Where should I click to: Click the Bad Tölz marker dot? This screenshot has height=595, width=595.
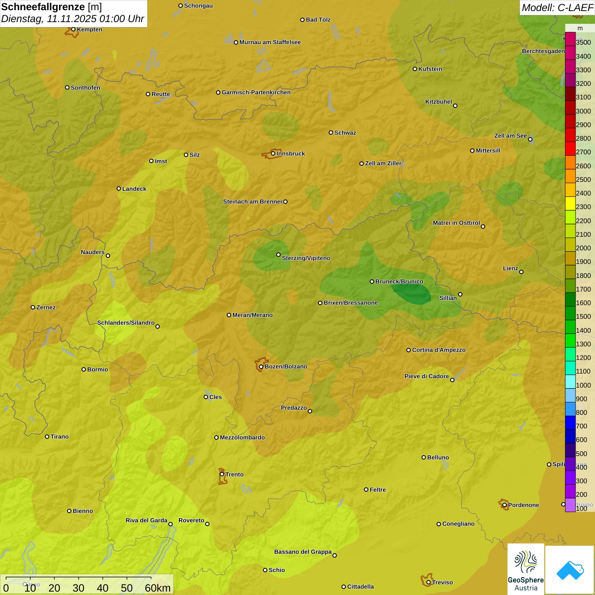coord(302,20)
